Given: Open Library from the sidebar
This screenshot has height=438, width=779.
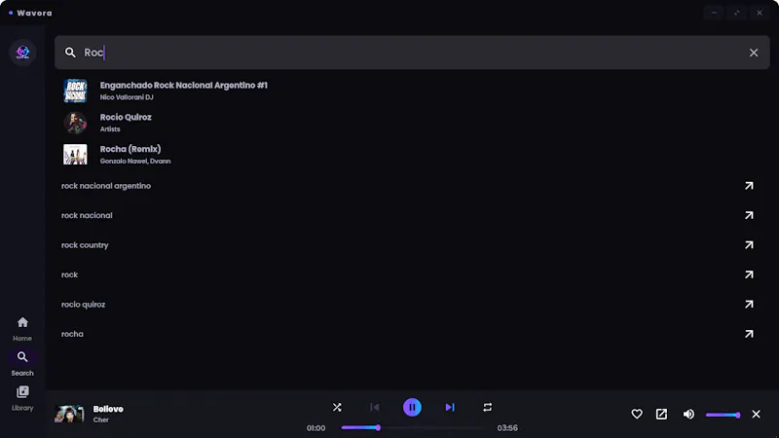Looking at the screenshot, I should (x=22, y=398).
